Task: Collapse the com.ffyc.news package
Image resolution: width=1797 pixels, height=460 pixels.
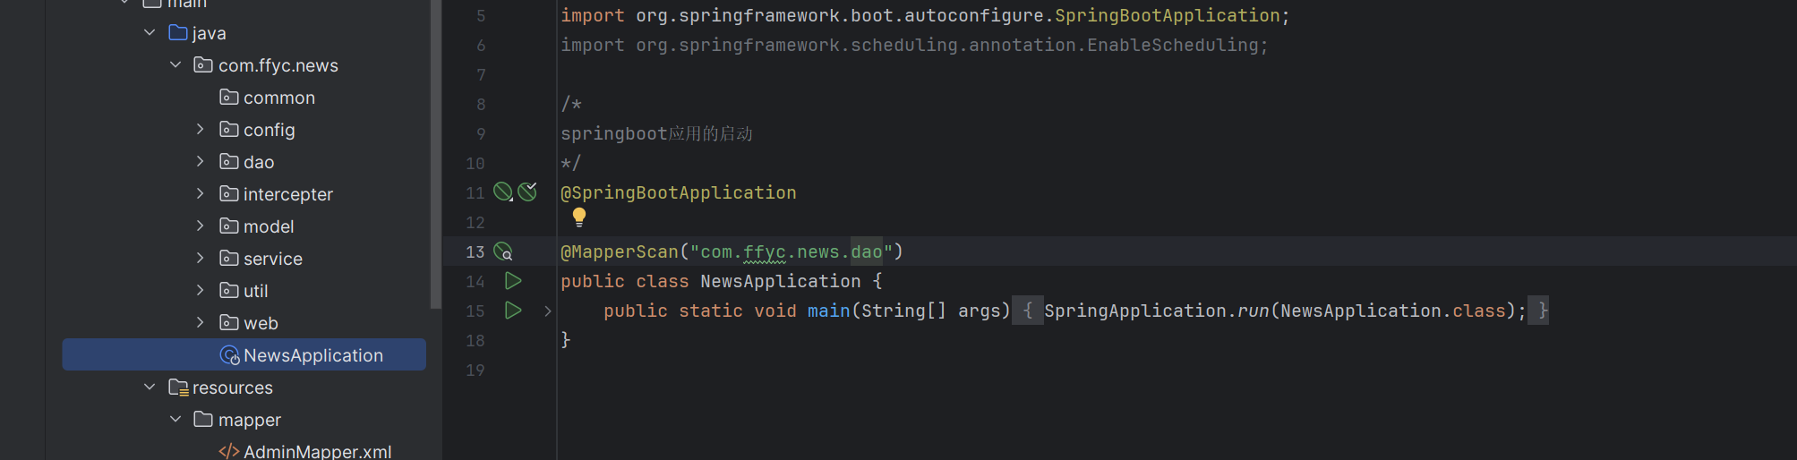Action: [x=175, y=65]
